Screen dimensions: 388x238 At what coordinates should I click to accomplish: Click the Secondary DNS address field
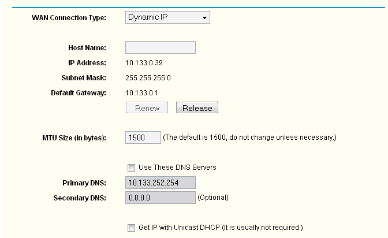coord(161,198)
